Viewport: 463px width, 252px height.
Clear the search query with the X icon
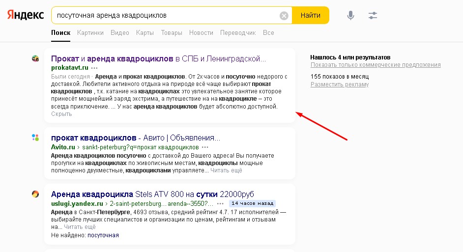(284, 15)
